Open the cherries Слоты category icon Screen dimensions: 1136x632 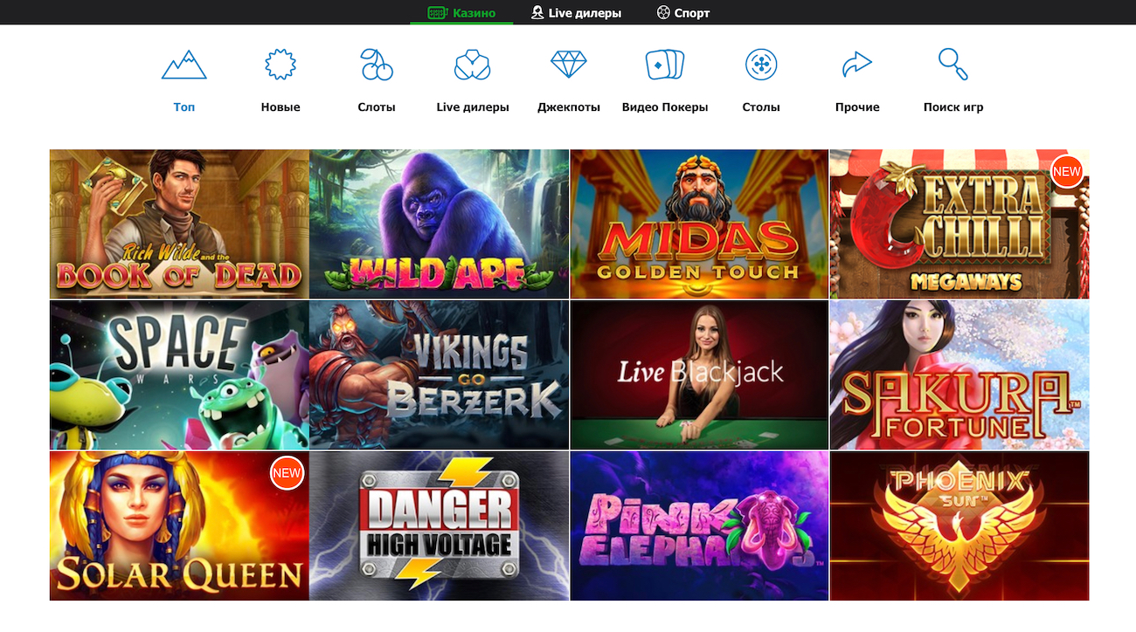377,65
